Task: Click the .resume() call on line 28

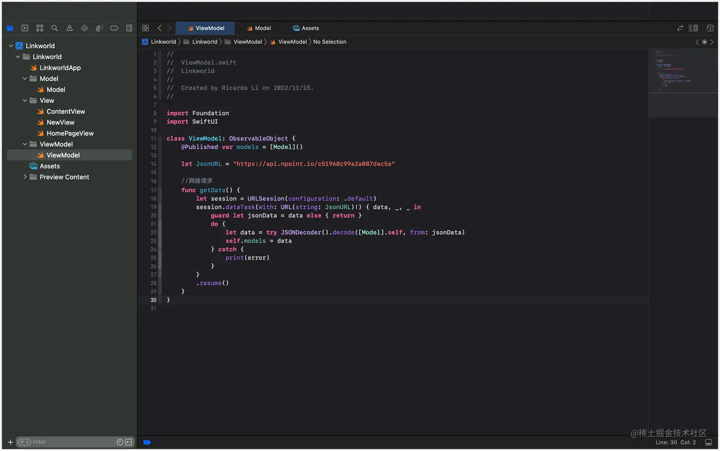Action: tap(212, 283)
